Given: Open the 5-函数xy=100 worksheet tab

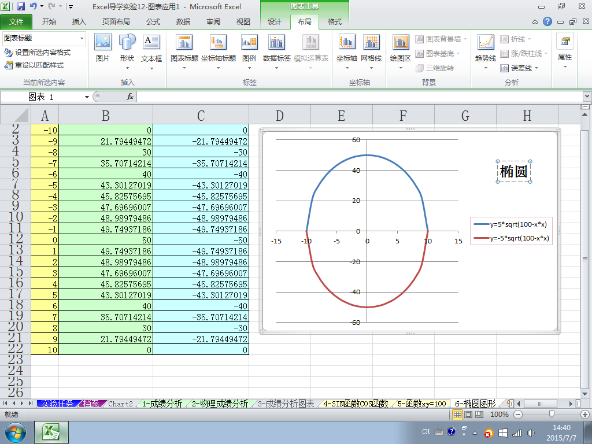Looking at the screenshot, I should pyautogui.click(x=421, y=404).
